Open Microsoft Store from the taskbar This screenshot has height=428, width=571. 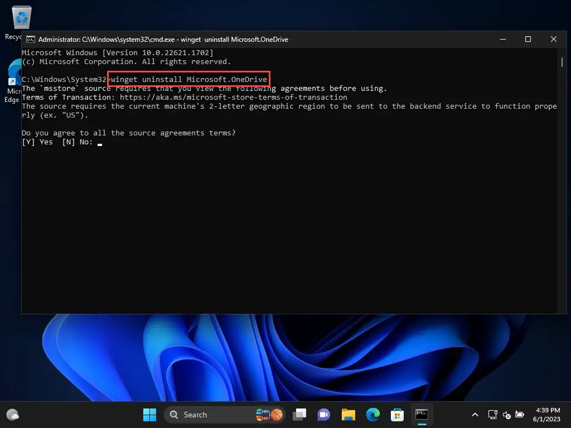(397, 415)
